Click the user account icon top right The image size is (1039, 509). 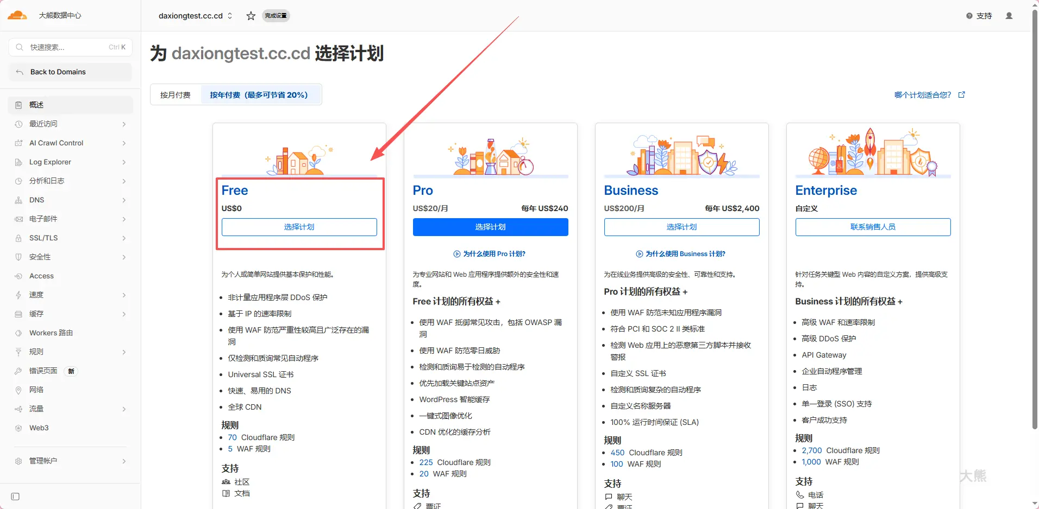[1009, 16]
